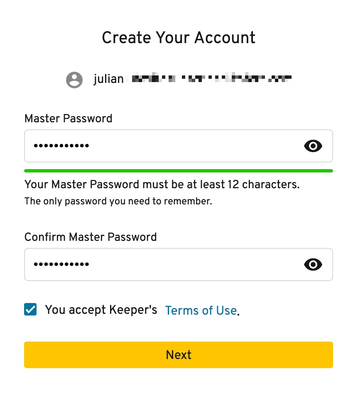Click the masked dots in Confirm Master Password
Viewport: 358px width, 393px height.
[61, 264]
